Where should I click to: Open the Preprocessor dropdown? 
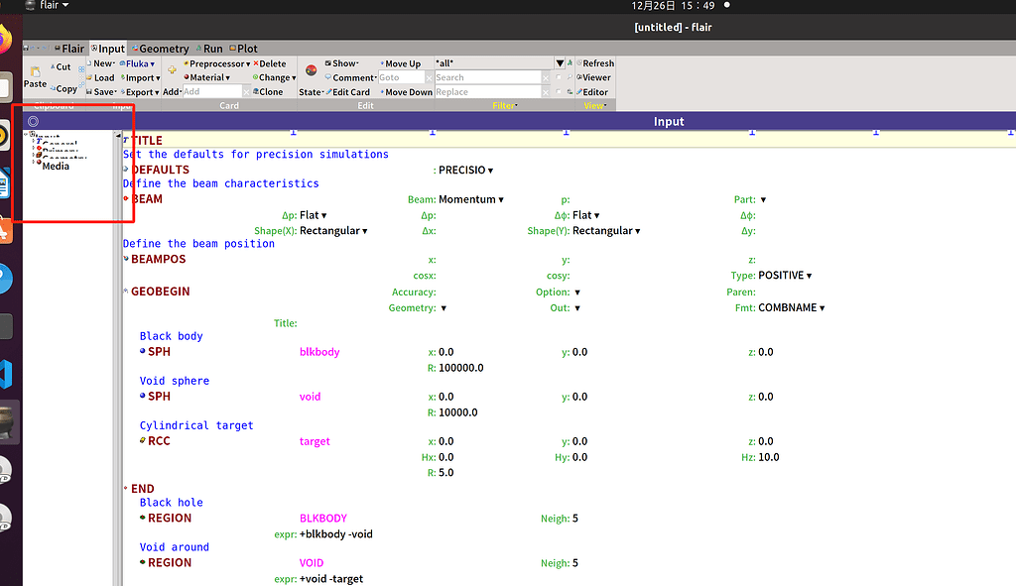pyautogui.click(x=217, y=63)
